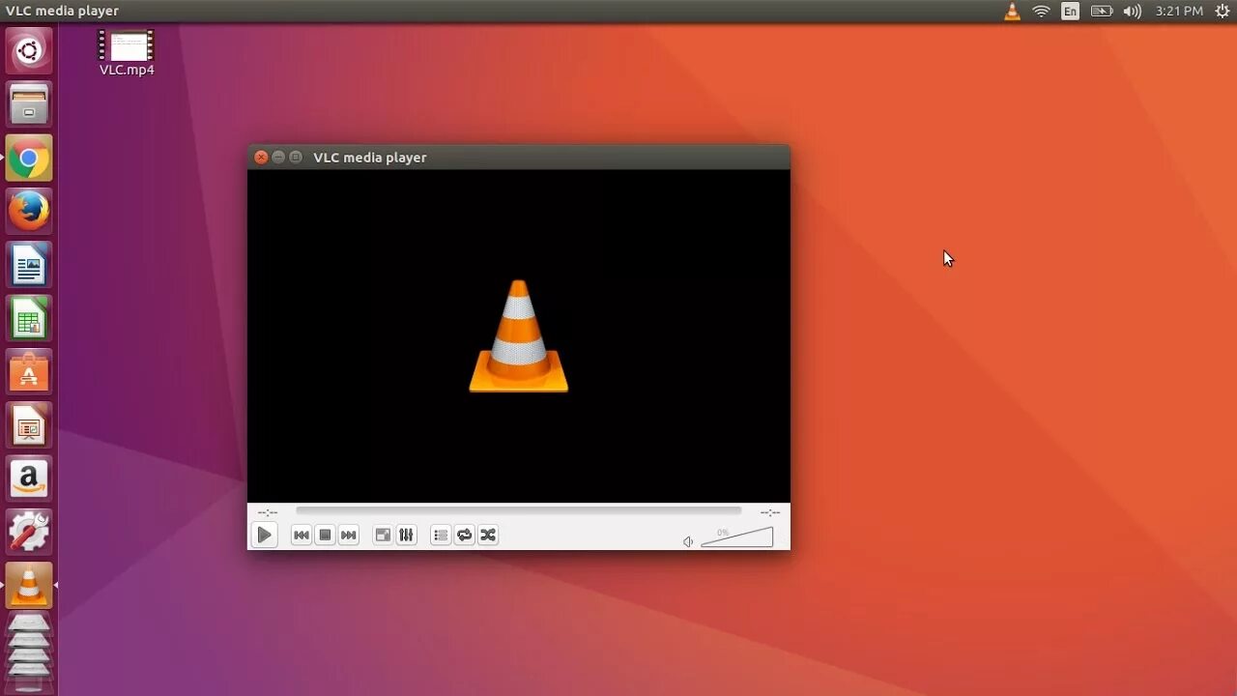Stop playback with the square button
Viewport: 1237px width, 696px height.
tap(326, 535)
